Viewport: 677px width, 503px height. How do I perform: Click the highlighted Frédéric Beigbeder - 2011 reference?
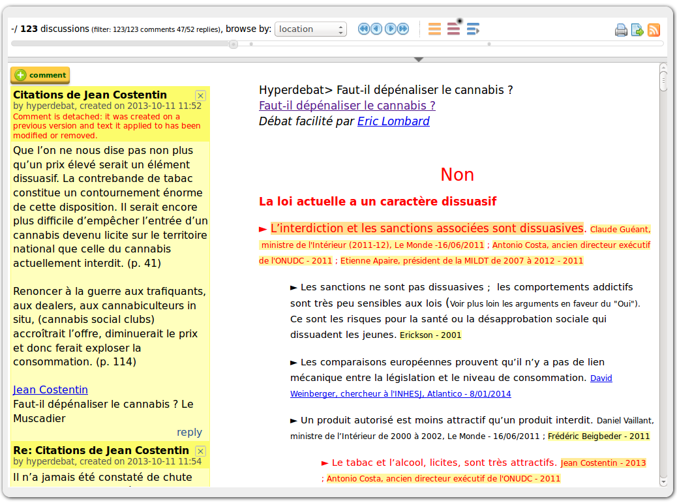tap(599, 436)
